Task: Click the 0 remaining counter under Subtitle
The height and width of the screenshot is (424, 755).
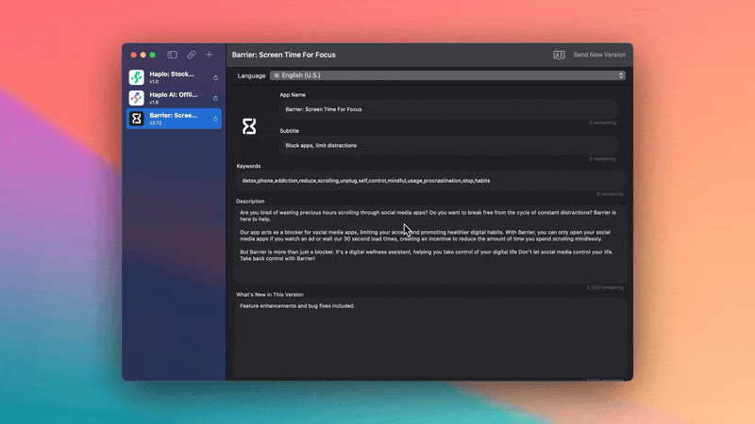Action: (x=602, y=159)
